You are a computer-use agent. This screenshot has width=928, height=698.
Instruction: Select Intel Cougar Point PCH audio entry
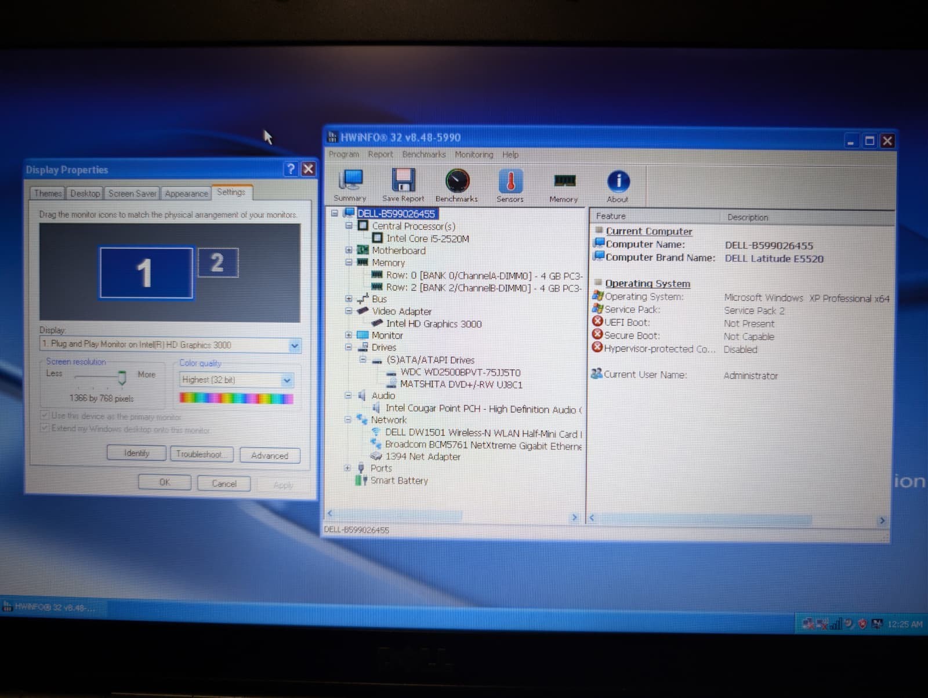484,409
